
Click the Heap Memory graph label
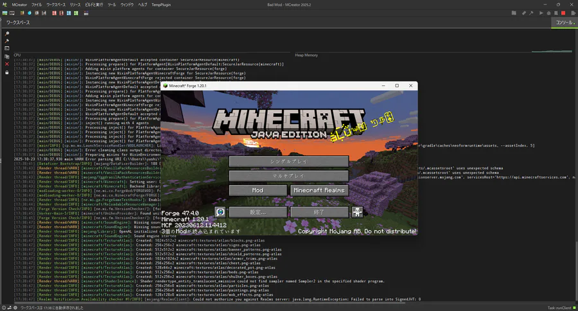(306, 55)
